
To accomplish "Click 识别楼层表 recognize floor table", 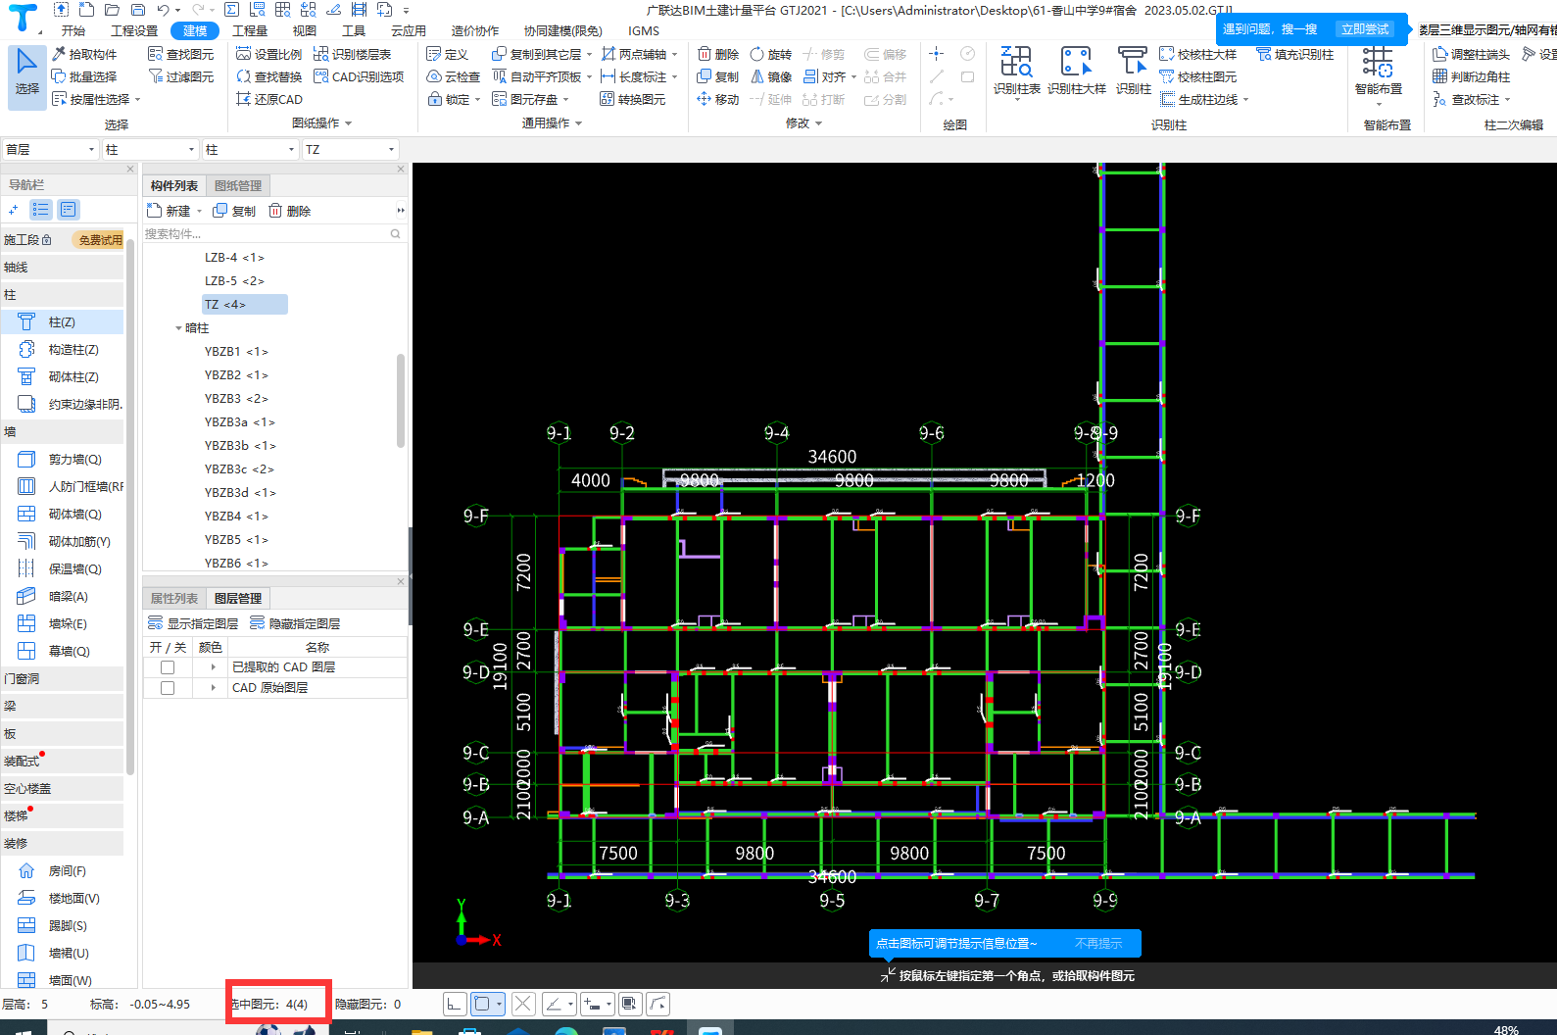I will point(353,54).
